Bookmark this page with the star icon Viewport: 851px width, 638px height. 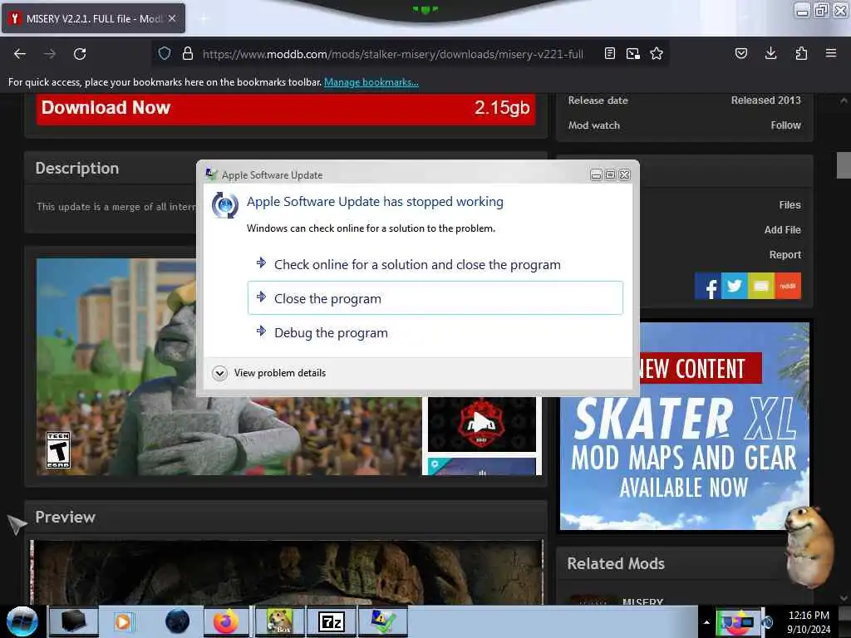(657, 53)
